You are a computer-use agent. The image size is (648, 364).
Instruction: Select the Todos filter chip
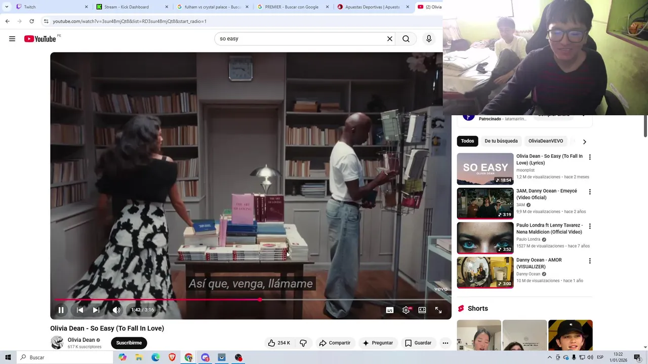[x=468, y=141]
